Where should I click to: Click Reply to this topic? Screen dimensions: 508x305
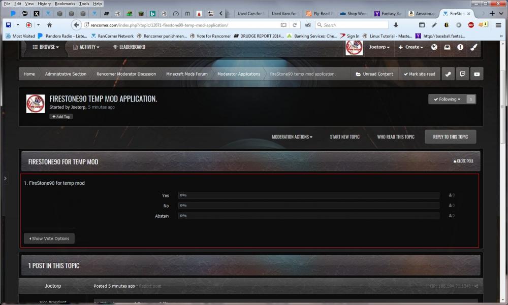point(451,137)
